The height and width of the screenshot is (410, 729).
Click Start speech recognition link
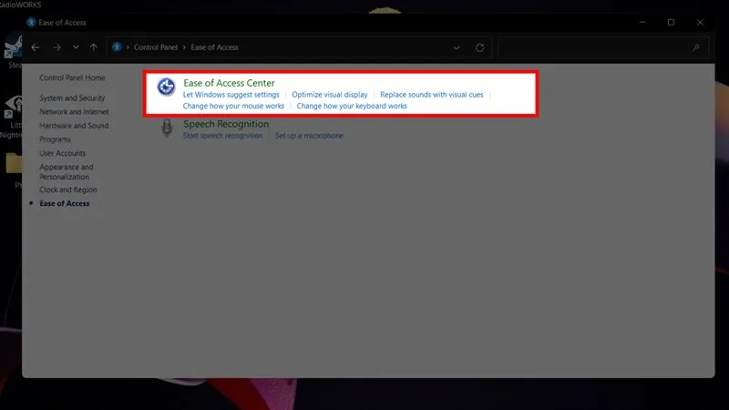(x=222, y=136)
